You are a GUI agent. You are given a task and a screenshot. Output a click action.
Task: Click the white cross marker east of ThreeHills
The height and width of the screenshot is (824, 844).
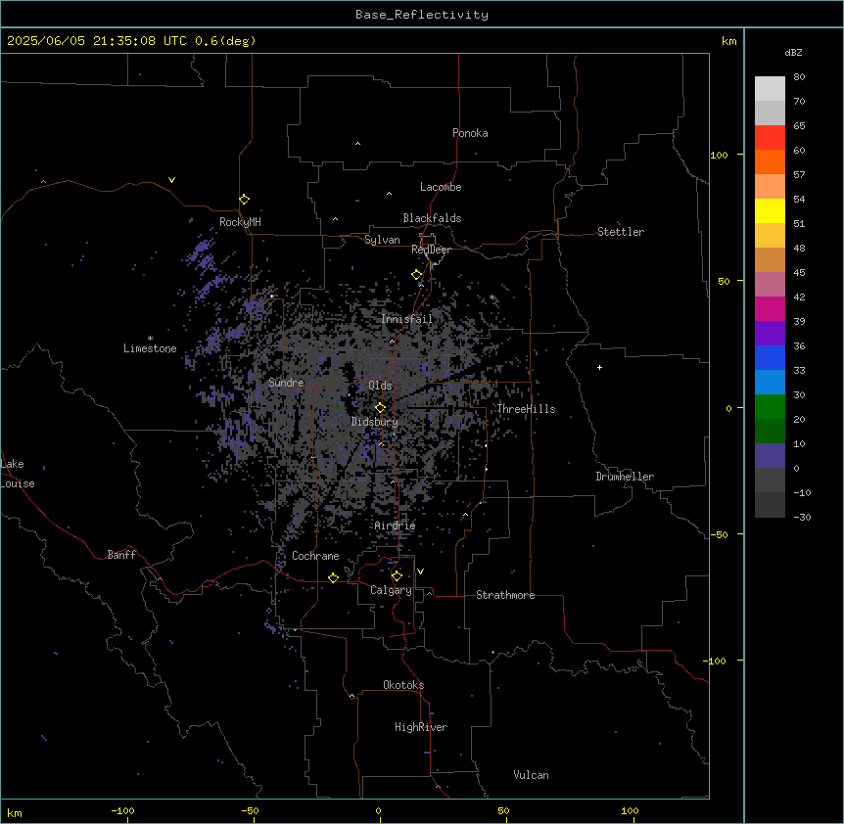(599, 367)
